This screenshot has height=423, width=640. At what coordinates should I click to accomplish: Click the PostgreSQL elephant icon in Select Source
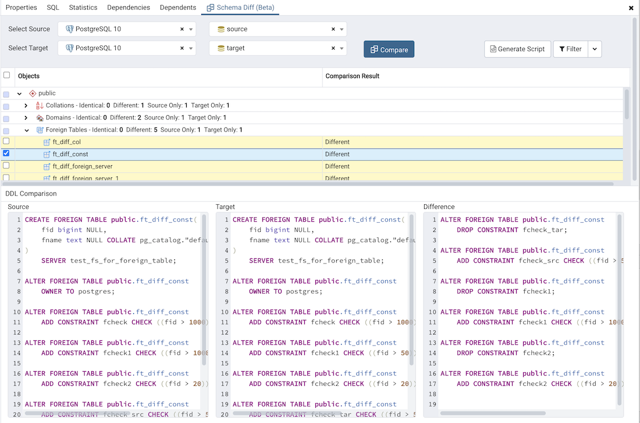70,29
